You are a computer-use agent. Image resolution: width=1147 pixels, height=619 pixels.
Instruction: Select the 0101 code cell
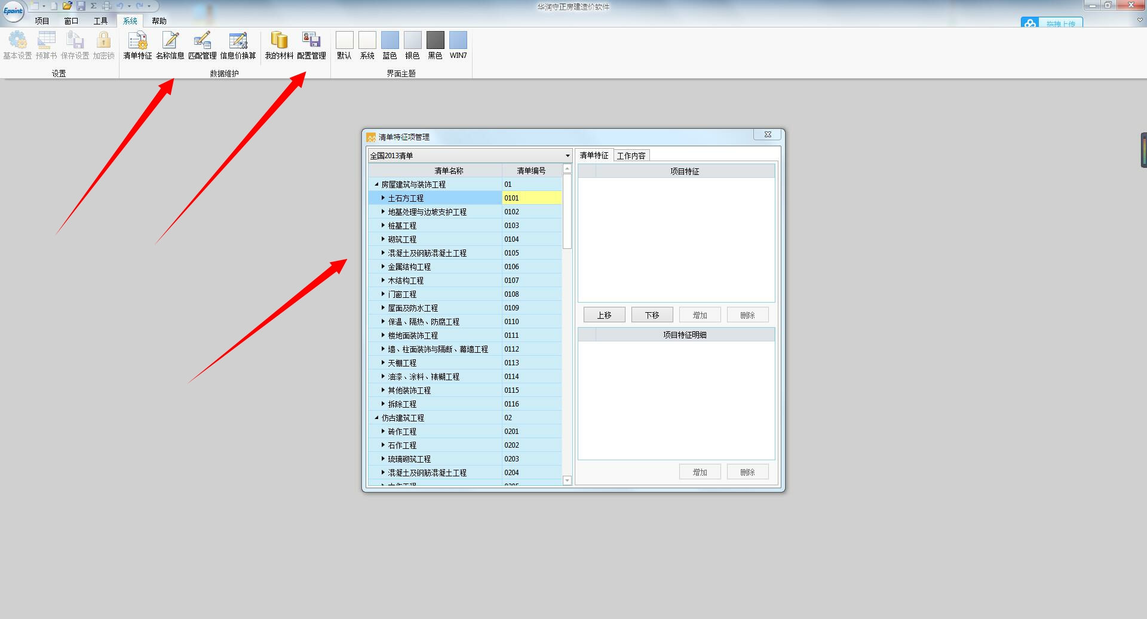(x=532, y=198)
